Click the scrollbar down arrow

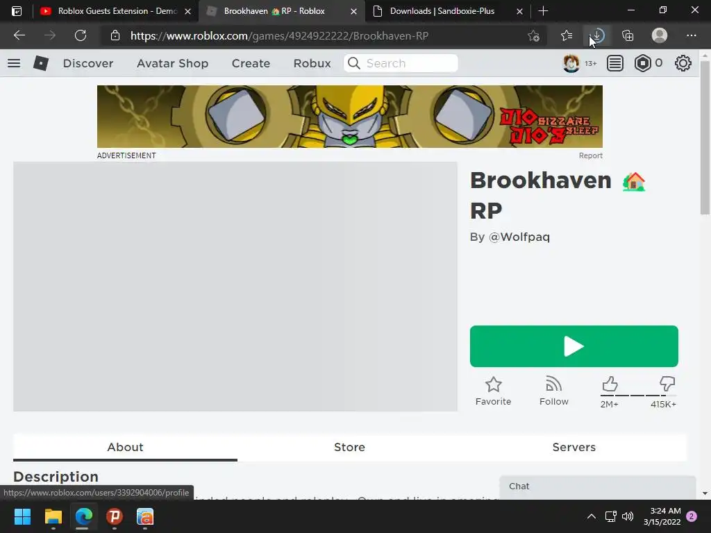pyautogui.click(x=705, y=493)
